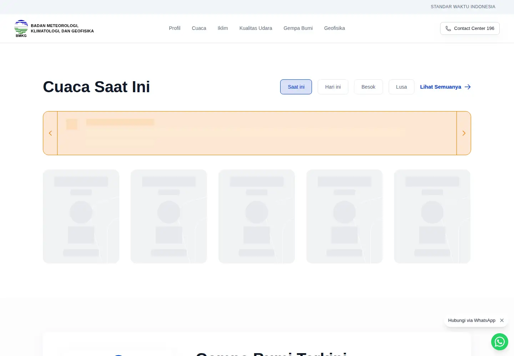This screenshot has height=356, width=514.
Task: Click the phone icon on Contact Center
Action: click(448, 28)
